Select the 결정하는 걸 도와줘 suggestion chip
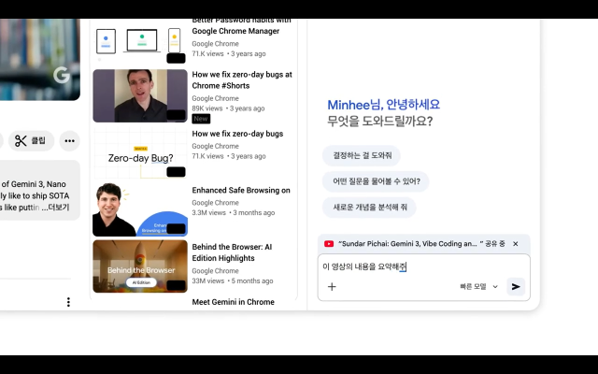This screenshot has width=598, height=374. [x=362, y=155]
